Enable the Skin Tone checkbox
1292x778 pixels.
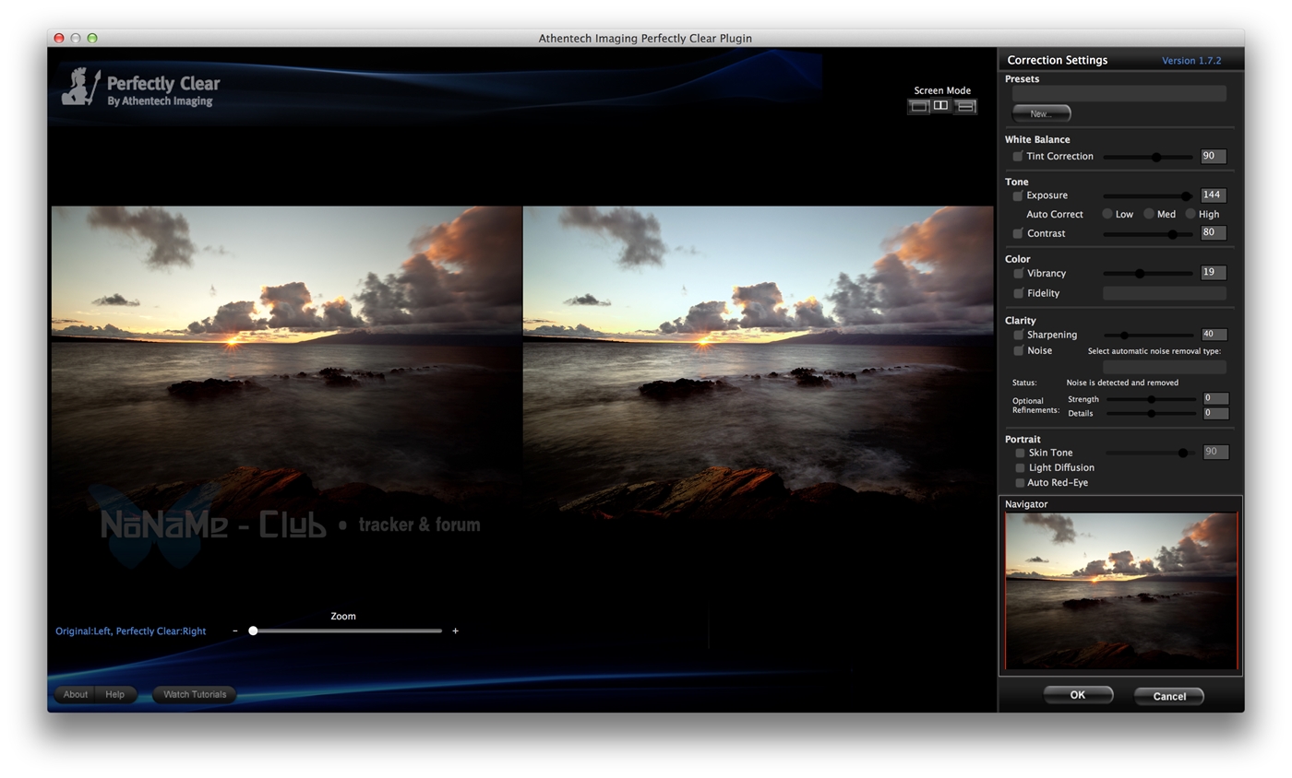(x=1020, y=454)
